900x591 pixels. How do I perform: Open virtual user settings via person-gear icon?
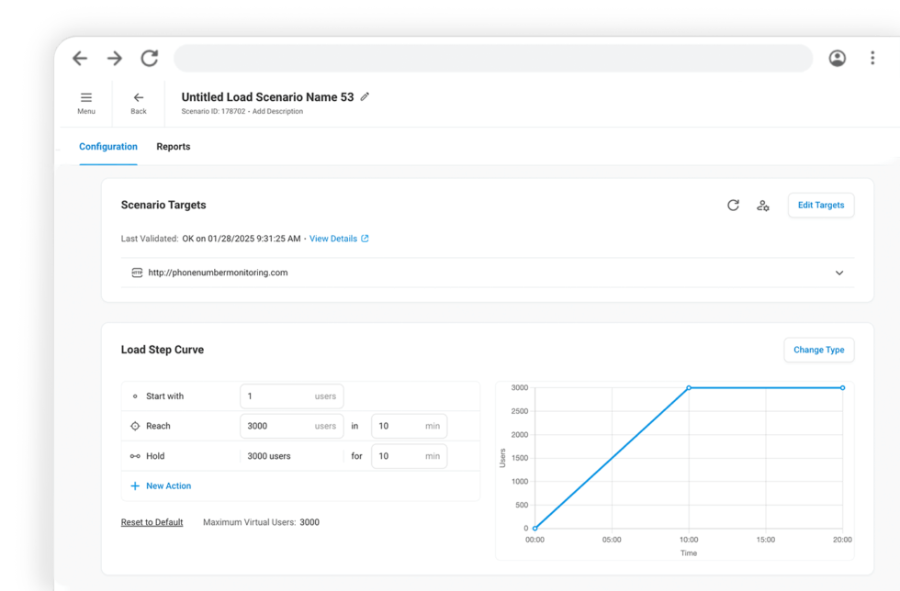pos(763,206)
